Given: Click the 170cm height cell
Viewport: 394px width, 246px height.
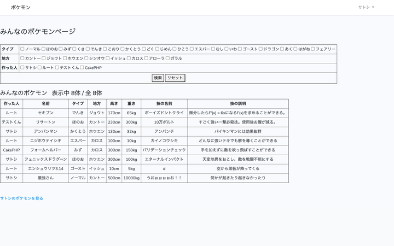Looking at the screenshot, I should click(x=114, y=113).
